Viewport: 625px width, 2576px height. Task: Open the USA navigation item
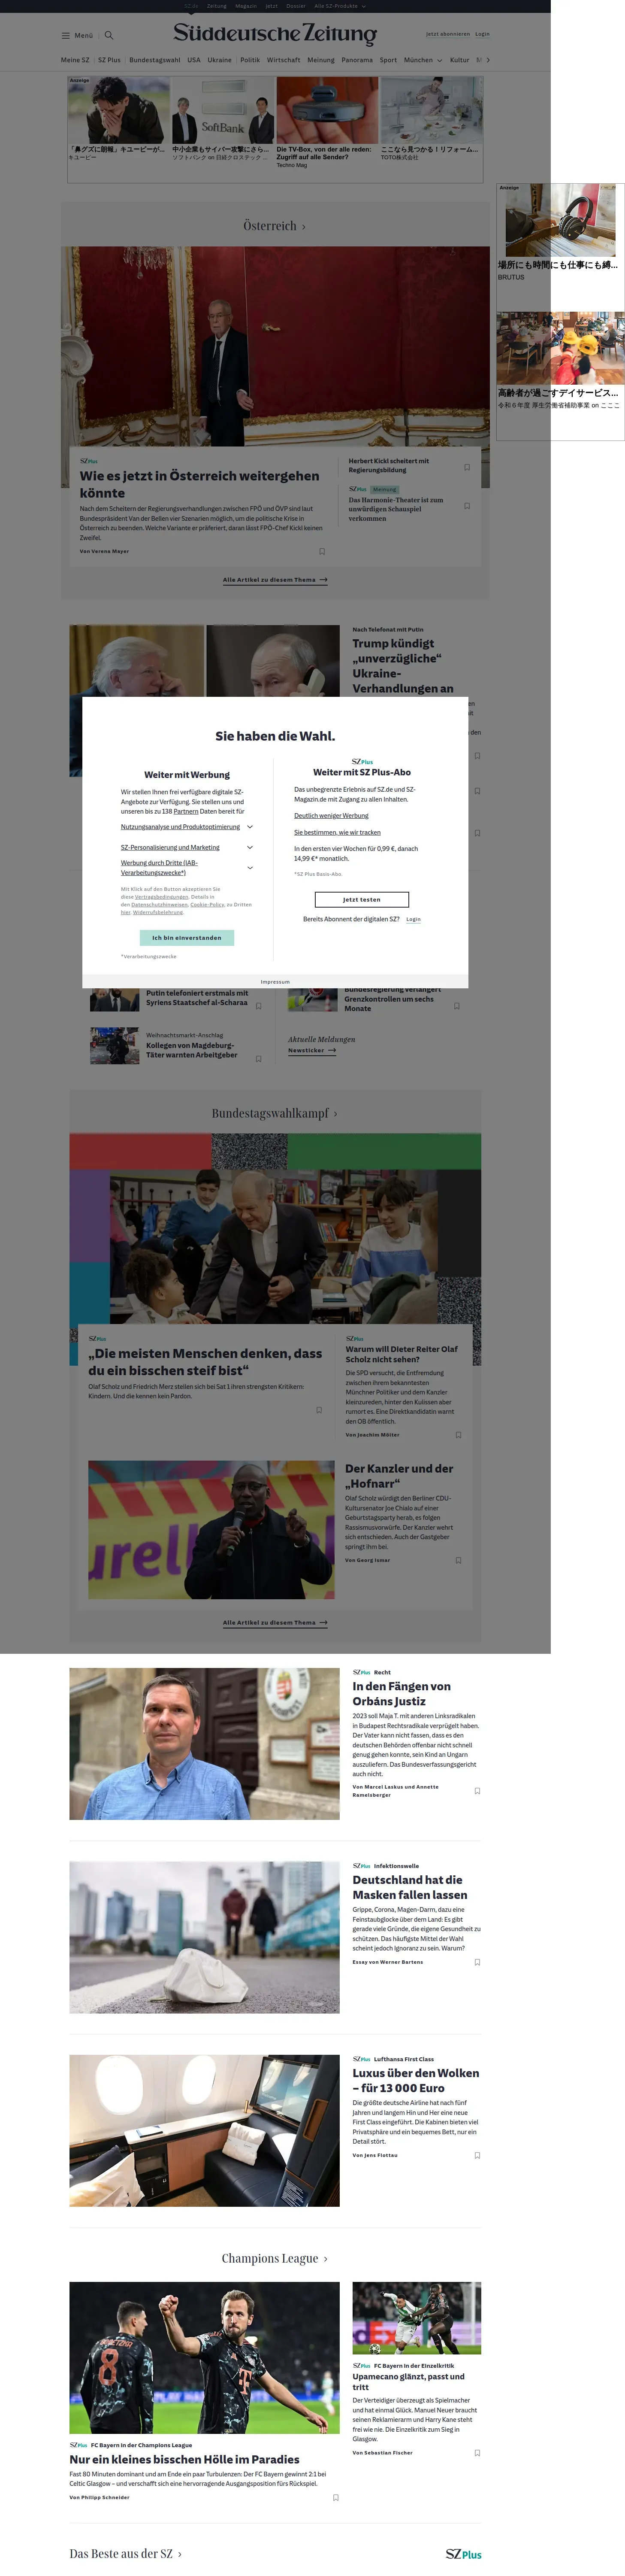194,60
